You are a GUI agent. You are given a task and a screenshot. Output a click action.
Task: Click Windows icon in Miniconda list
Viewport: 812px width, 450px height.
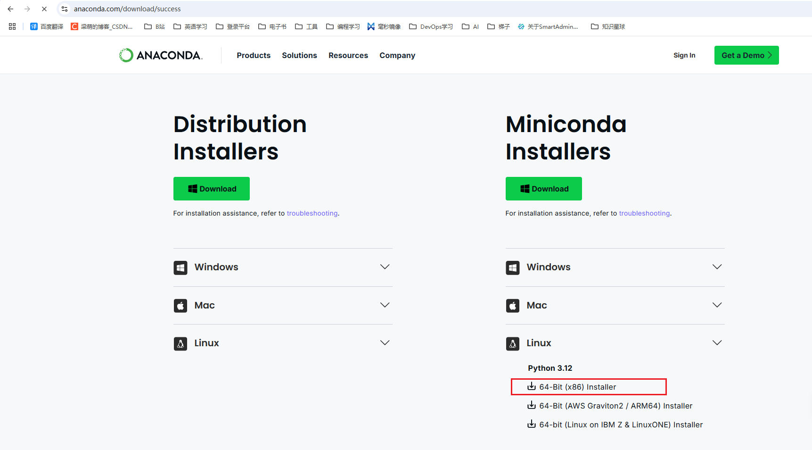pyautogui.click(x=513, y=267)
